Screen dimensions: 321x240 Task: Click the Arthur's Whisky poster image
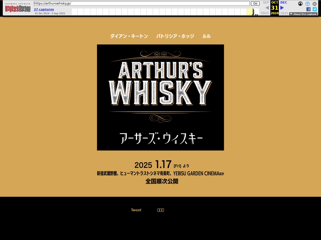[x=160, y=97]
